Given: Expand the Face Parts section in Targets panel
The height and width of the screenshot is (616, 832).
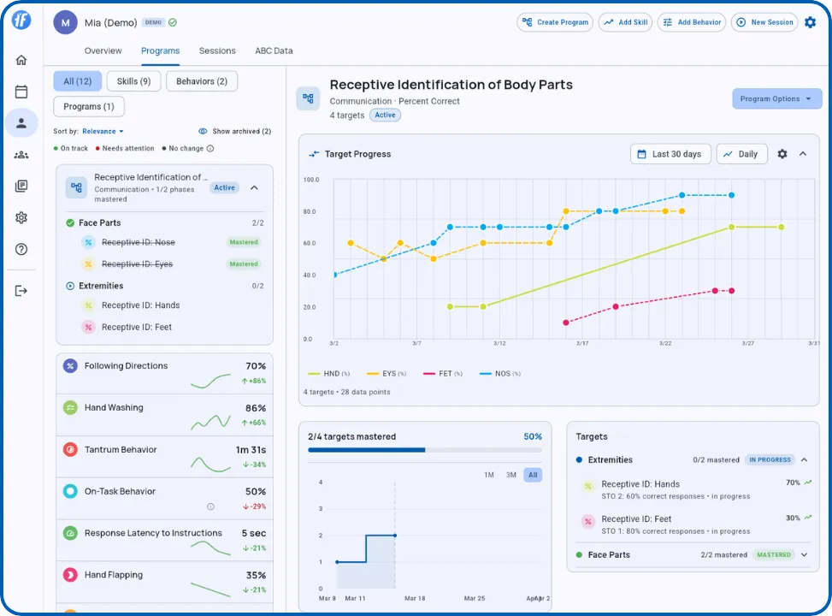Looking at the screenshot, I should point(802,554).
